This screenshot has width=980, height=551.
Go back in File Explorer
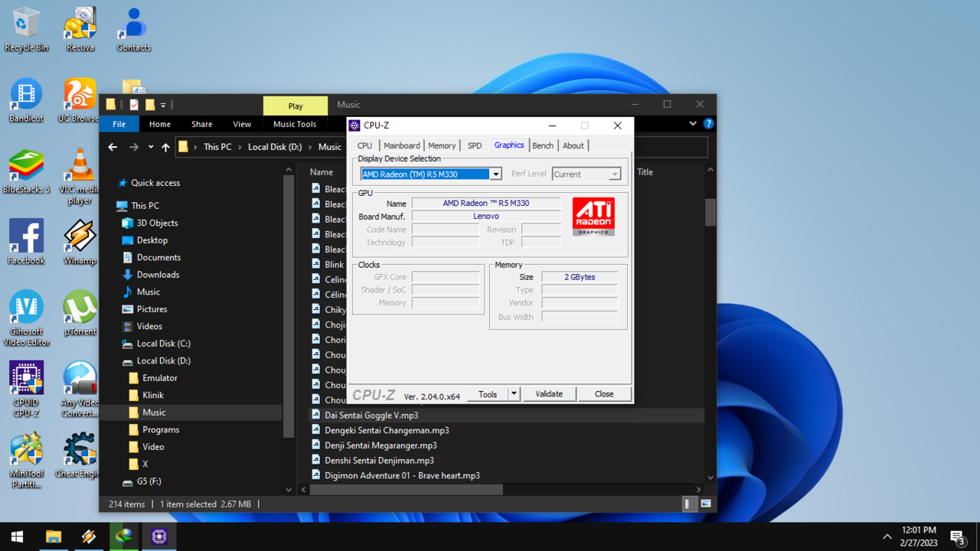(x=113, y=147)
